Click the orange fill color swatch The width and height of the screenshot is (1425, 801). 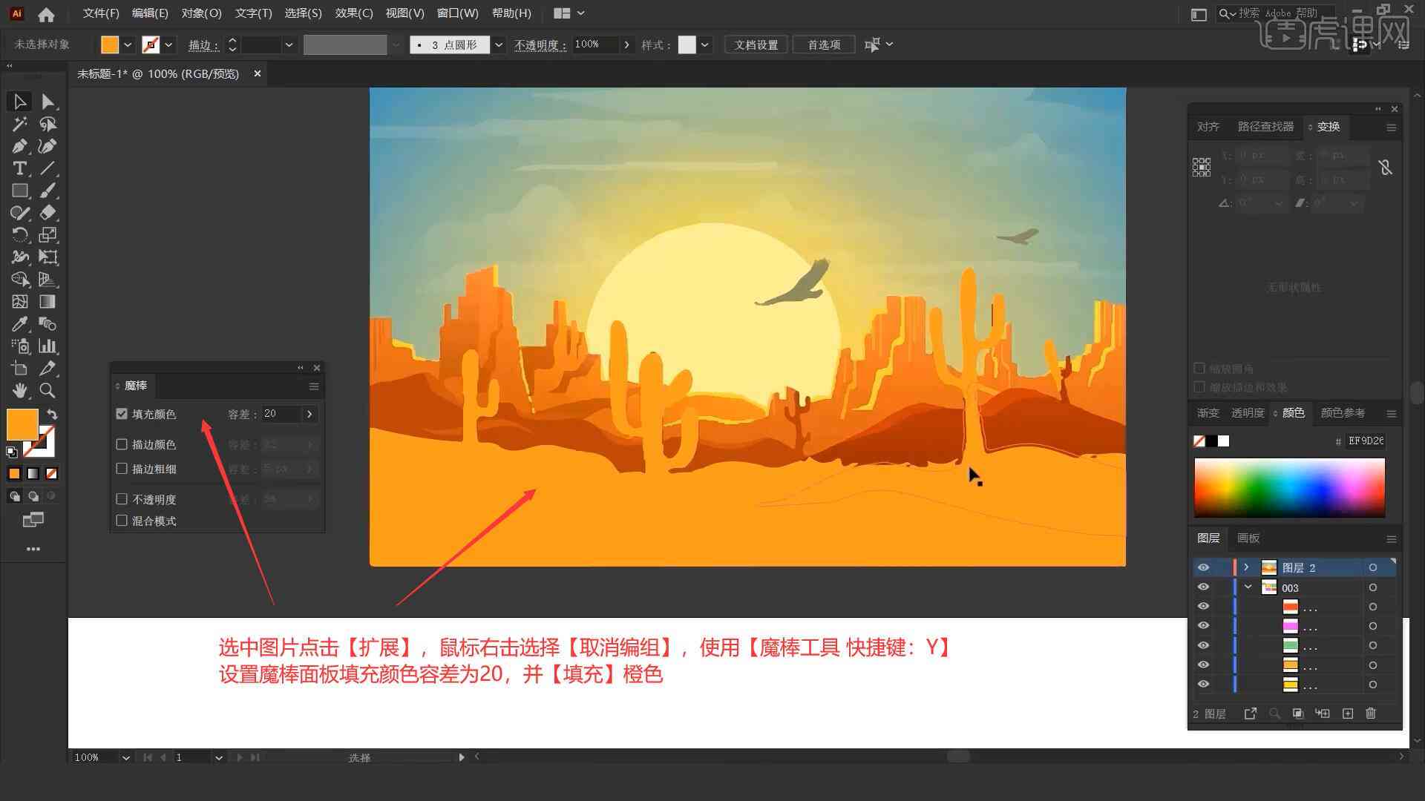pos(22,423)
